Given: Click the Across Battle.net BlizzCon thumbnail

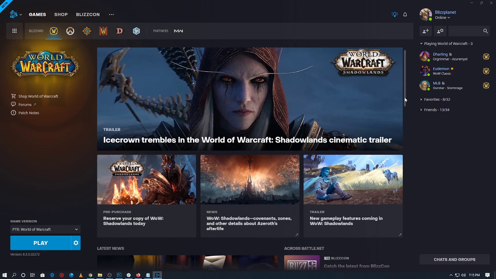Looking at the screenshot, I should [x=302, y=262].
